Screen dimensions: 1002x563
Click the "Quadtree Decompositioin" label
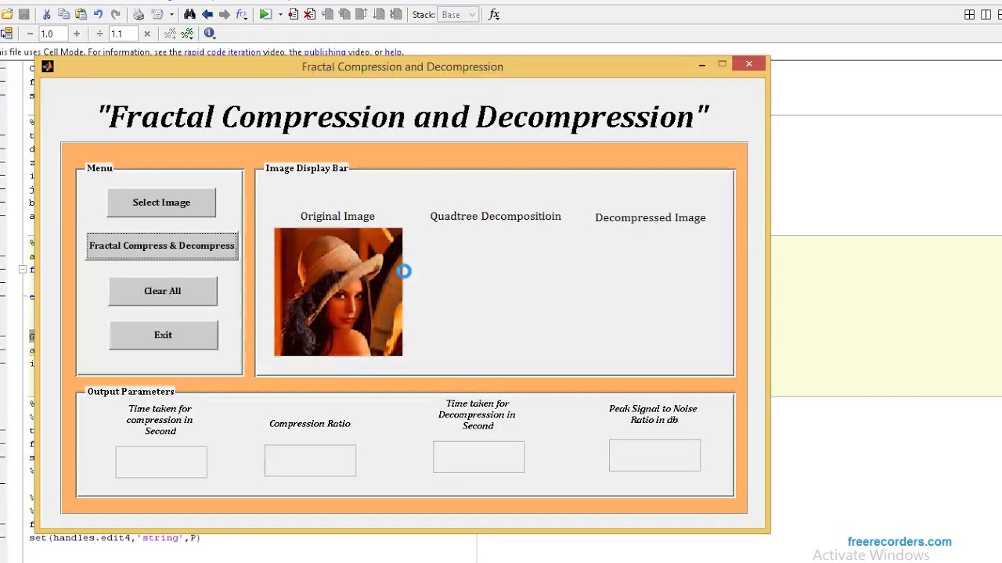click(x=496, y=217)
